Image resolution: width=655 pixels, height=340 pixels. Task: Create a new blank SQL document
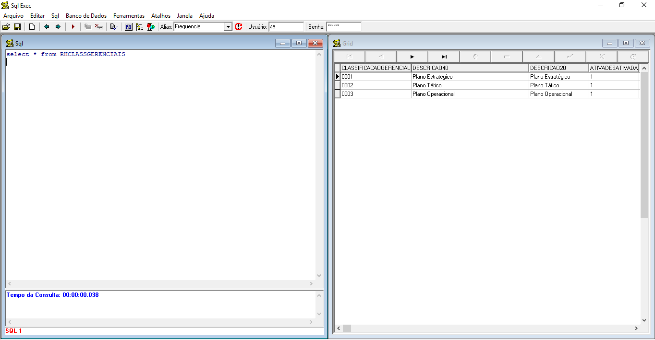32,27
